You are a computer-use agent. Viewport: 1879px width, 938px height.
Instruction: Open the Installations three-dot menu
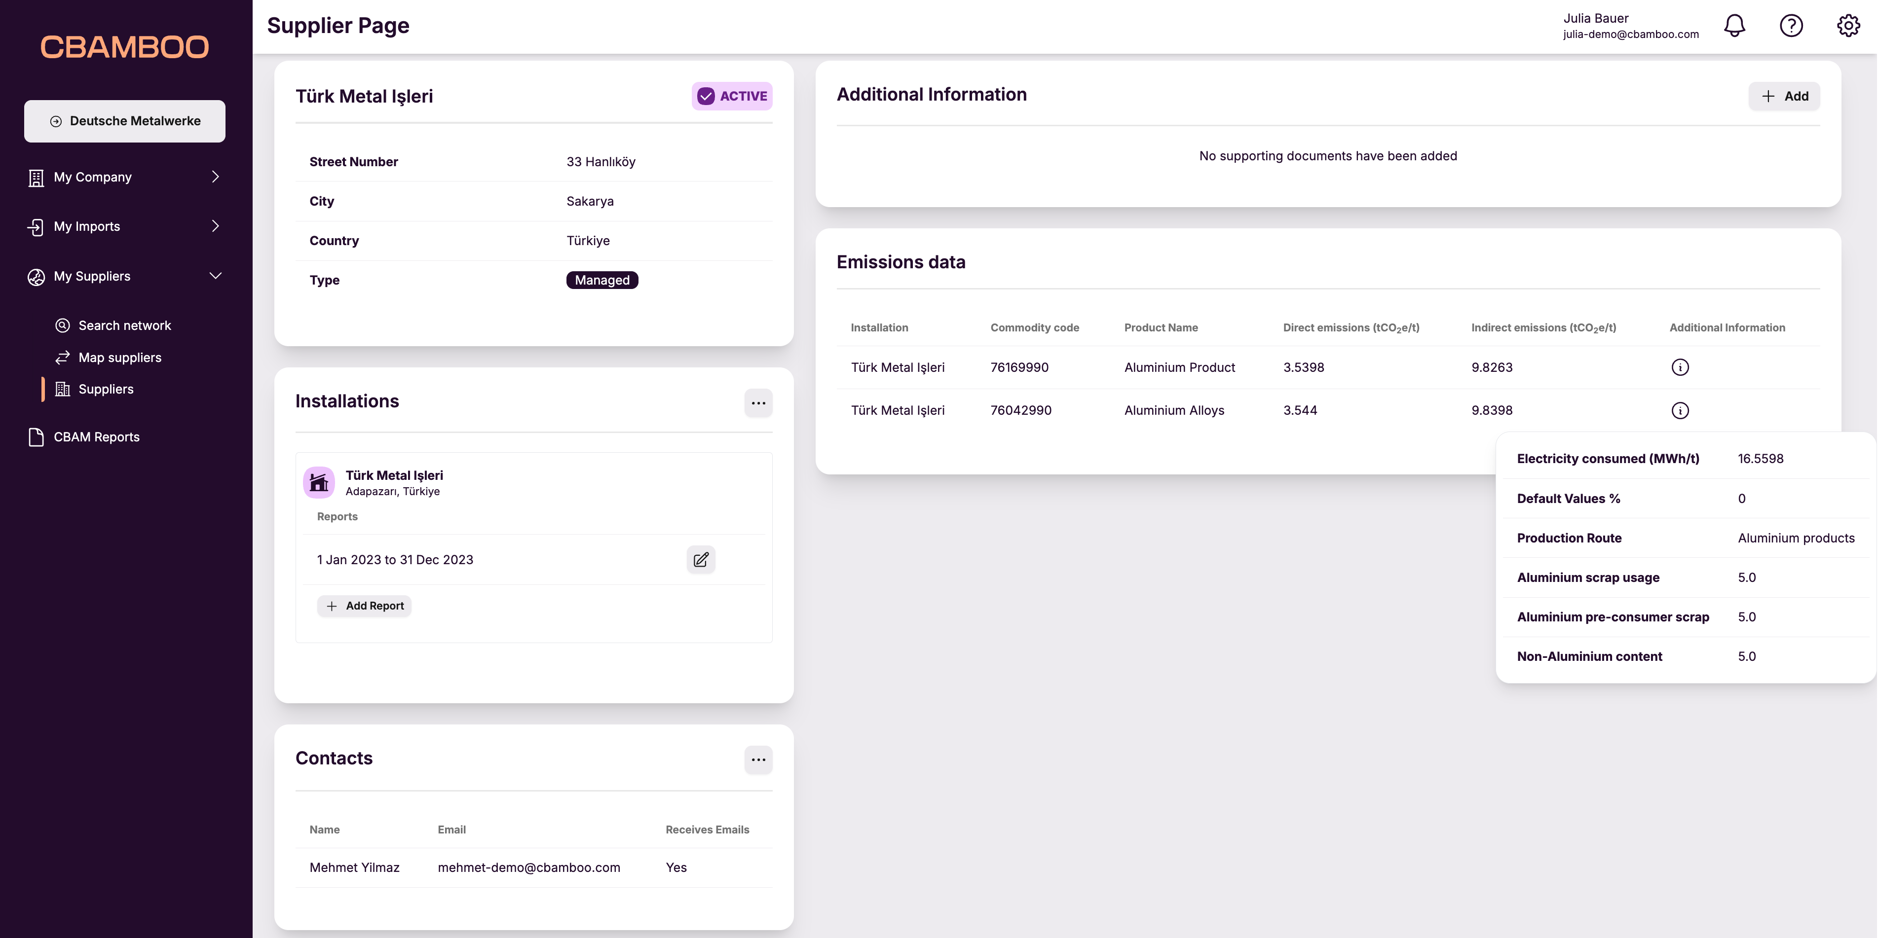[x=758, y=403]
